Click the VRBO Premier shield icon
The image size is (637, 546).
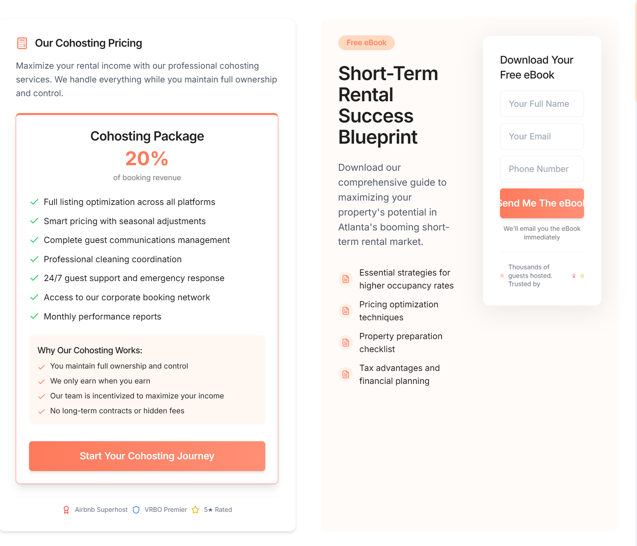click(x=136, y=509)
